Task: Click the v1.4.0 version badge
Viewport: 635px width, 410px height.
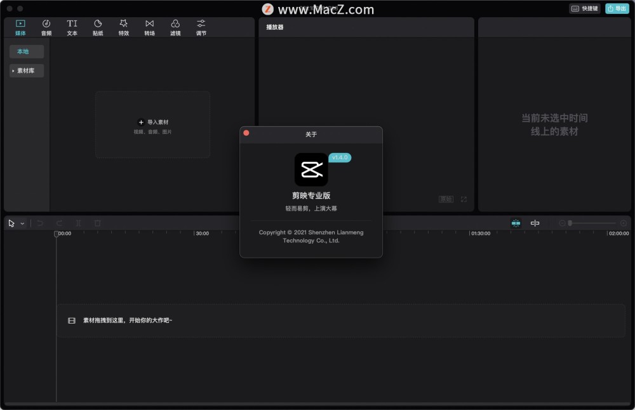Action: click(x=340, y=157)
